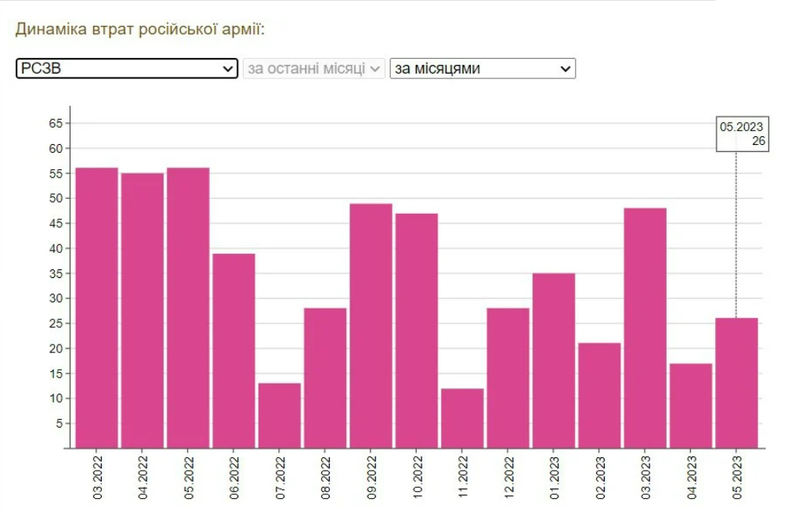Click the 05.2023 tooltip showing 26
The width and height of the screenshot is (788, 527).
(743, 134)
